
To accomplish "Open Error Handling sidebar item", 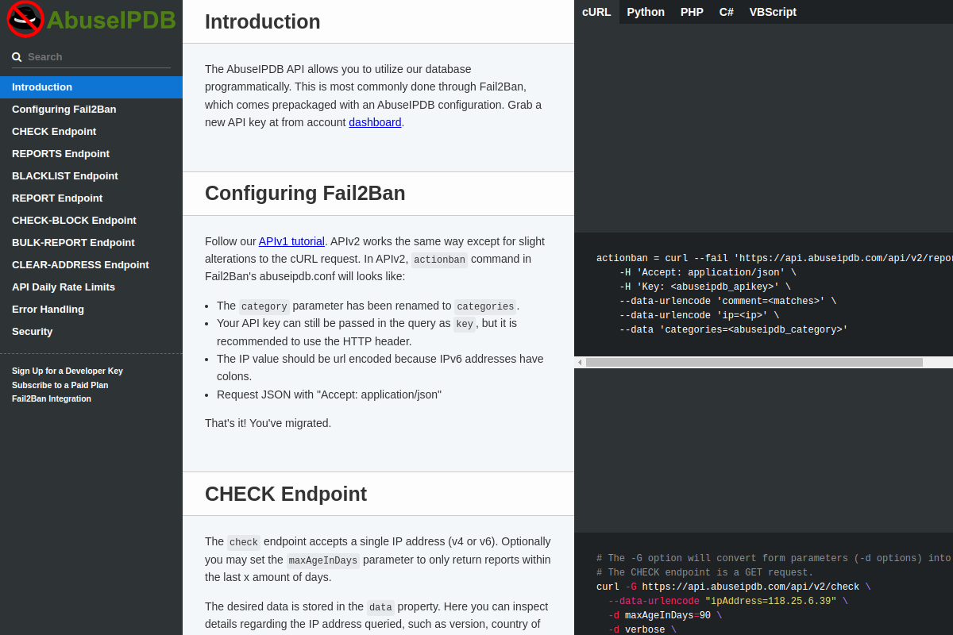I will (x=91, y=310).
